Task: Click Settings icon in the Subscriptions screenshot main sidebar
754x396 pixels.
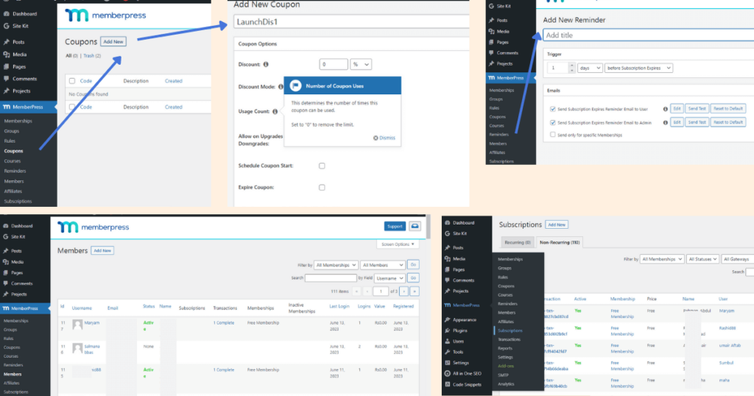Action: coord(447,363)
